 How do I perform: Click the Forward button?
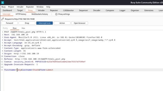(9, 23)
